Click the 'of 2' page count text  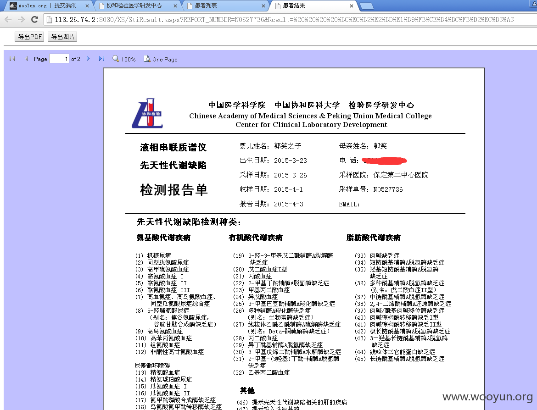point(76,59)
